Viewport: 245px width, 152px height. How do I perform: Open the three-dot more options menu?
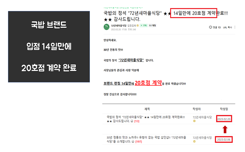click(235, 27)
